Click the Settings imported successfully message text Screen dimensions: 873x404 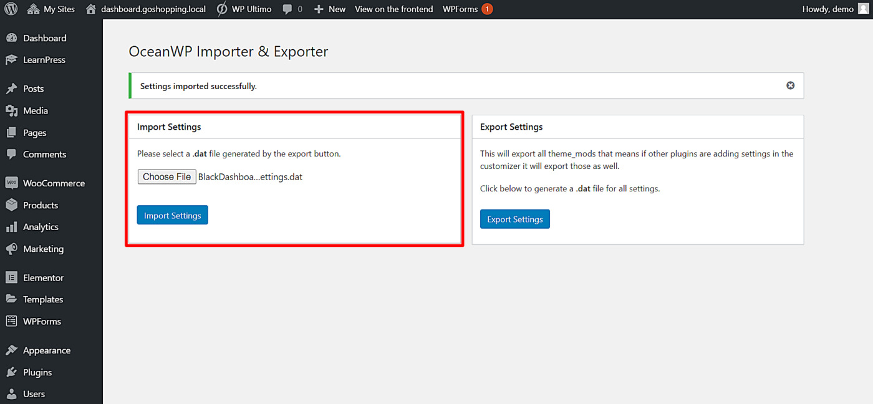click(x=198, y=86)
